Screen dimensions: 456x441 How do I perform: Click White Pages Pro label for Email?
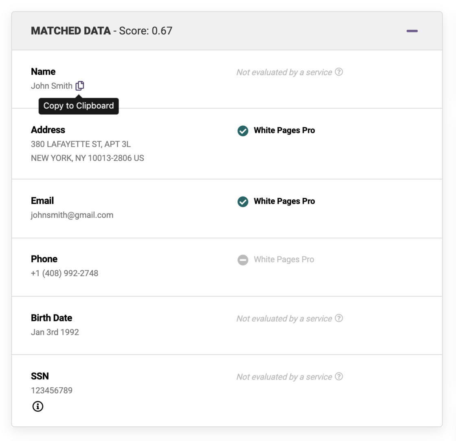[284, 201]
